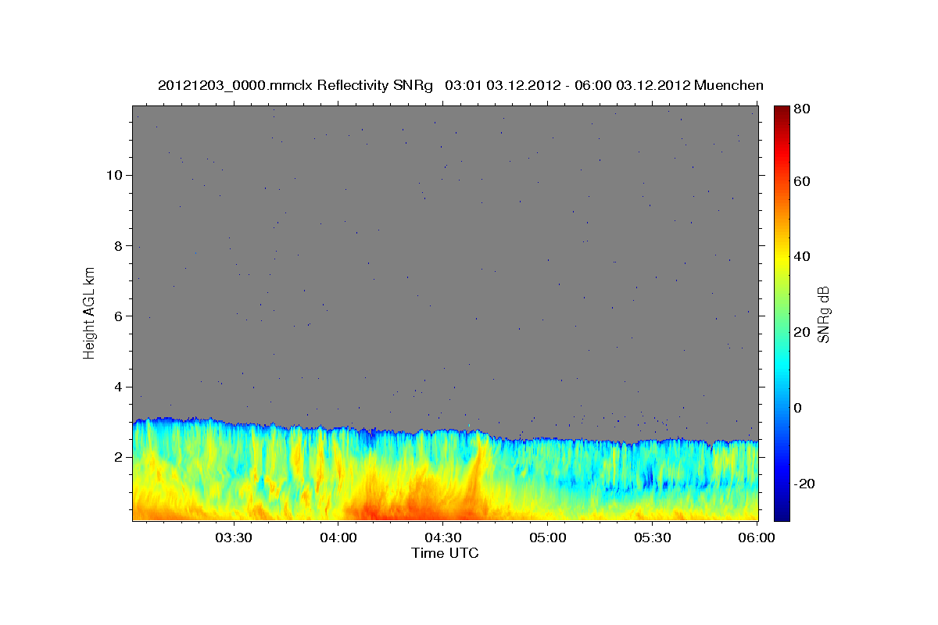Click the 05:30 time tick label

653,537
